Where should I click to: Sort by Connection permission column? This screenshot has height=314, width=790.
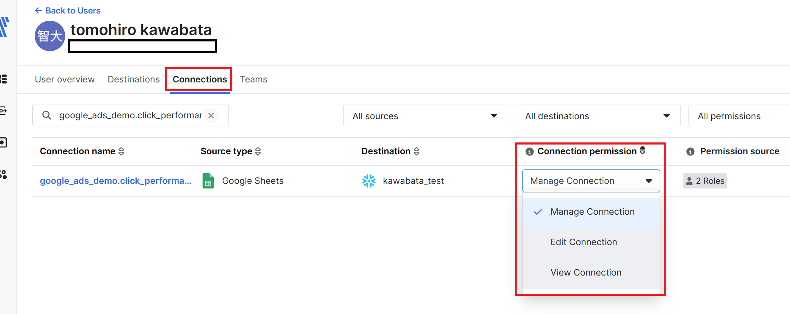pyautogui.click(x=642, y=150)
